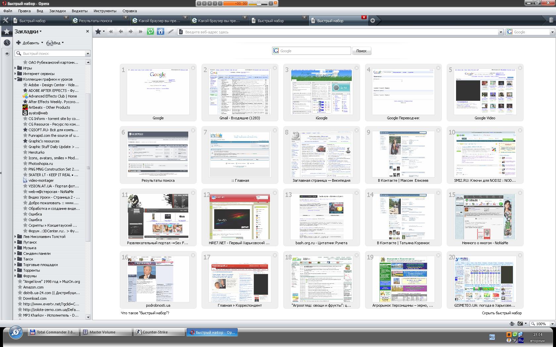Click the orange track time progress display
Viewport: 556px width, 347px height.
(x=235, y=3)
